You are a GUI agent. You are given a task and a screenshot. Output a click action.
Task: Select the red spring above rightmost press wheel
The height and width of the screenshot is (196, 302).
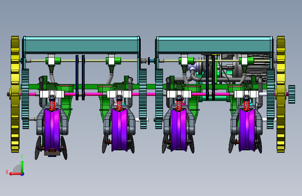point(246,105)
